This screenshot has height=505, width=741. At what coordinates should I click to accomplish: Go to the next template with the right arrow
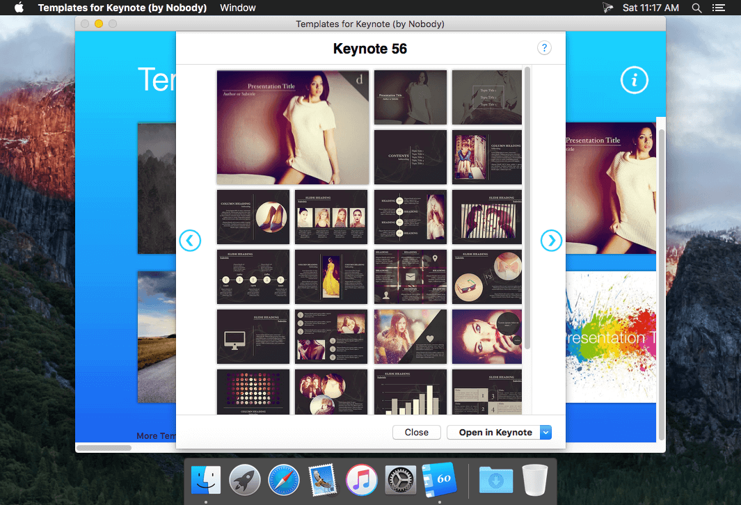(551, 241)
